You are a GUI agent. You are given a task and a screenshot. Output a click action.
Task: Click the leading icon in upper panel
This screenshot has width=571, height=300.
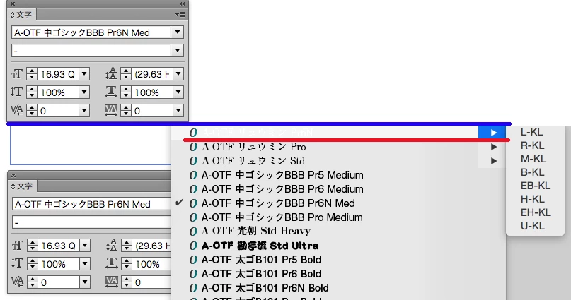point(111,73)
